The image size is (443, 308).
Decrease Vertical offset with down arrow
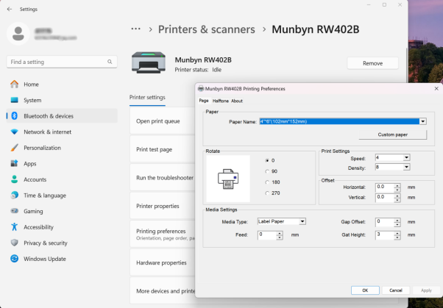397,200
